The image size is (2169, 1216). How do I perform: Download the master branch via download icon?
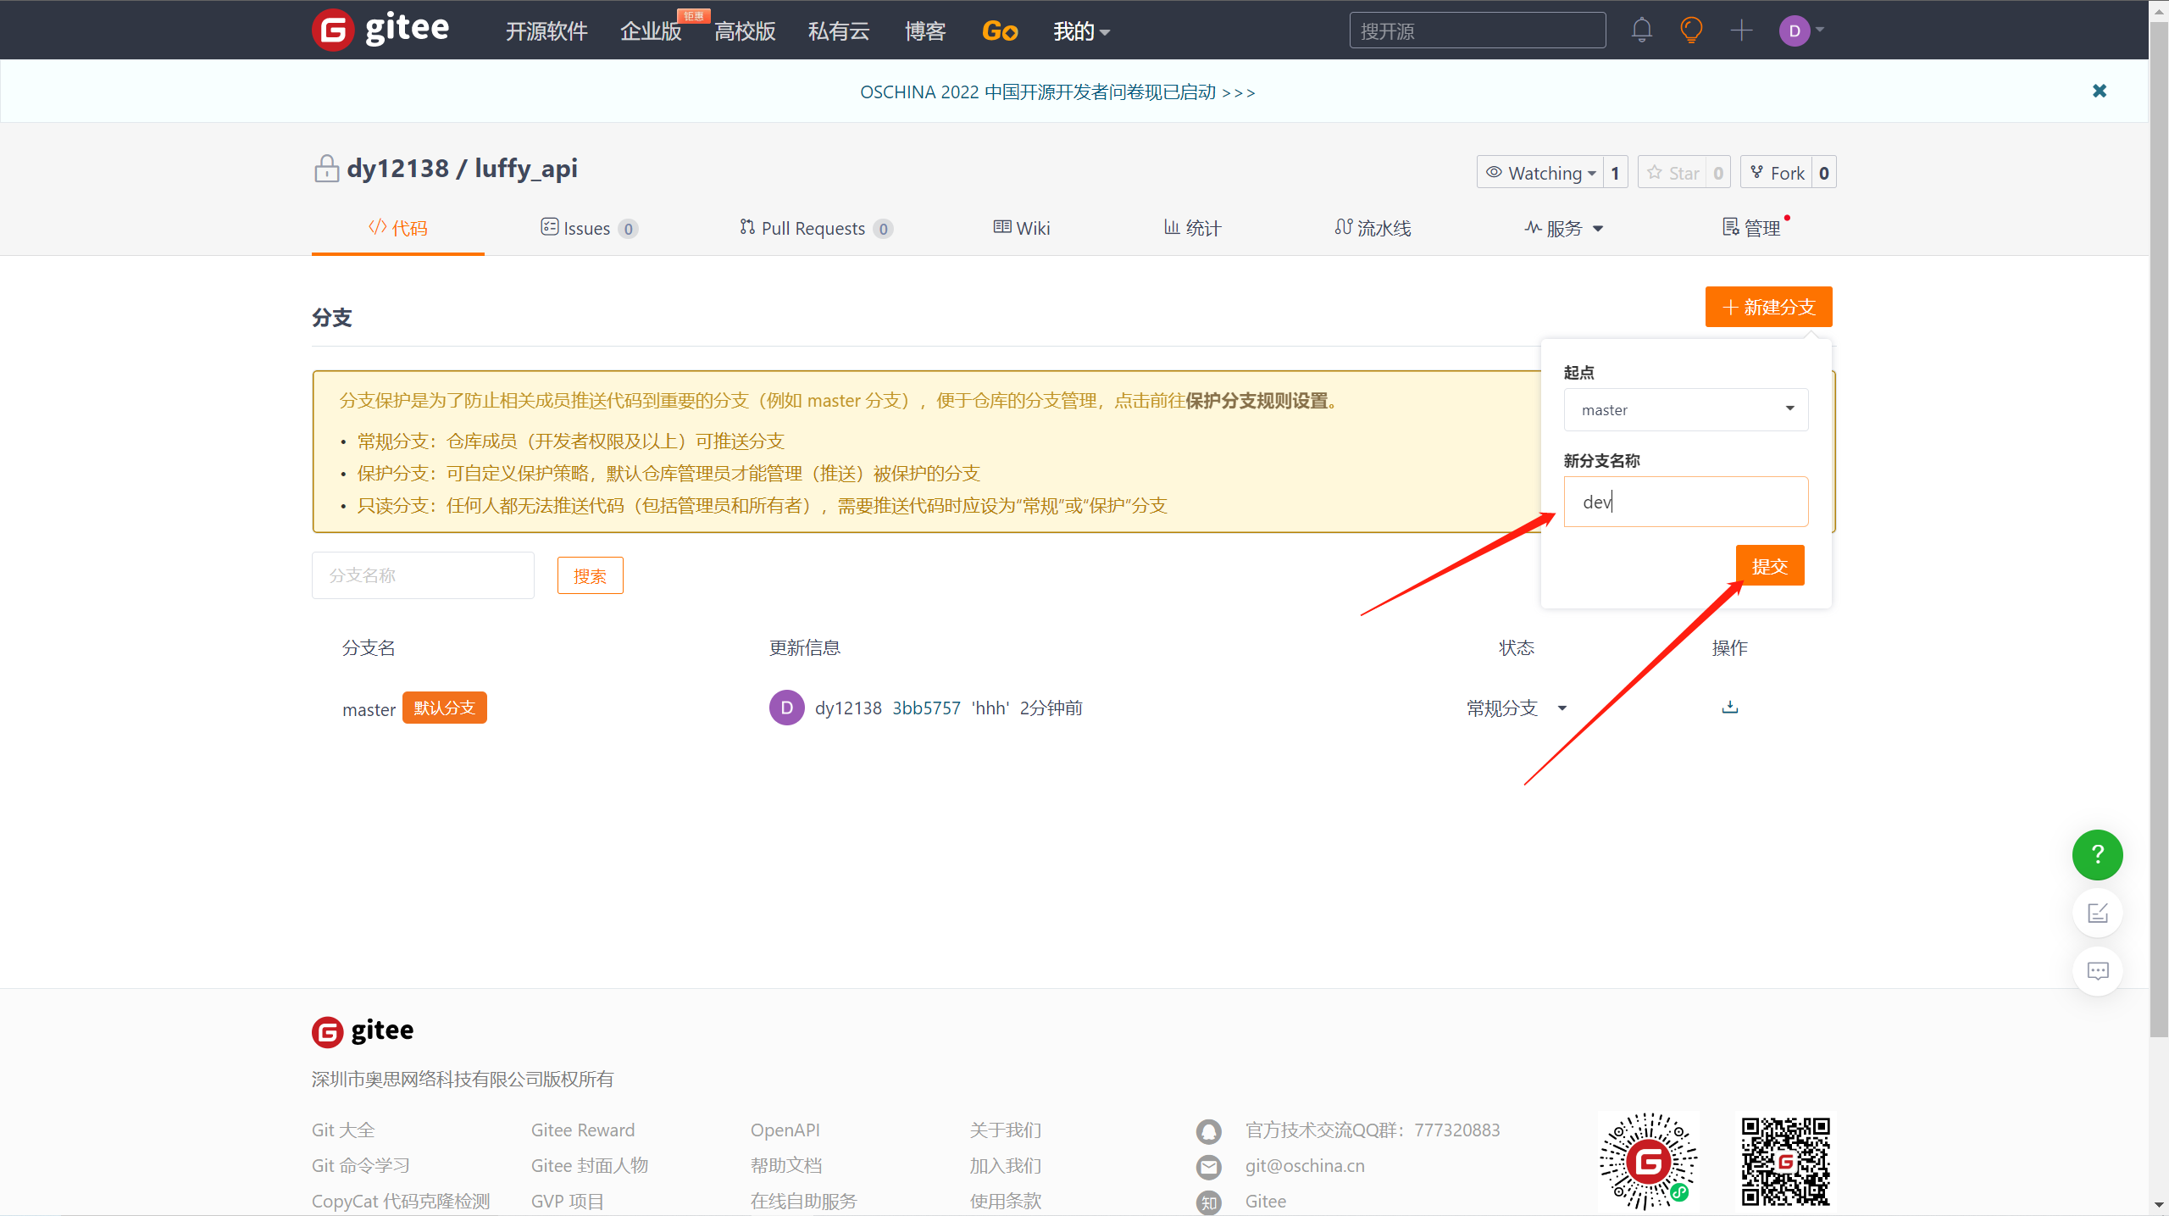tap(1730, 707)
